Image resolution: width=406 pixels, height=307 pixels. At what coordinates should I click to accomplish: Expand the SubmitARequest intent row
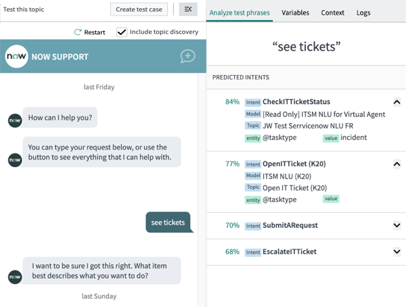[397, 225]
